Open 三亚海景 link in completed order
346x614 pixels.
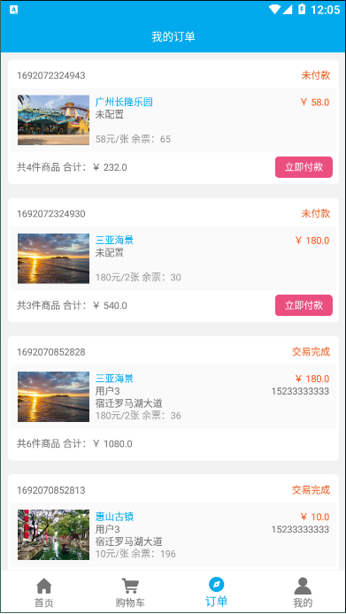(114, 379)
